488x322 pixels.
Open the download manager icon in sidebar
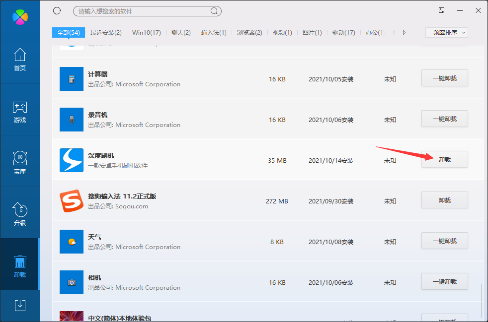pos(20,305)
